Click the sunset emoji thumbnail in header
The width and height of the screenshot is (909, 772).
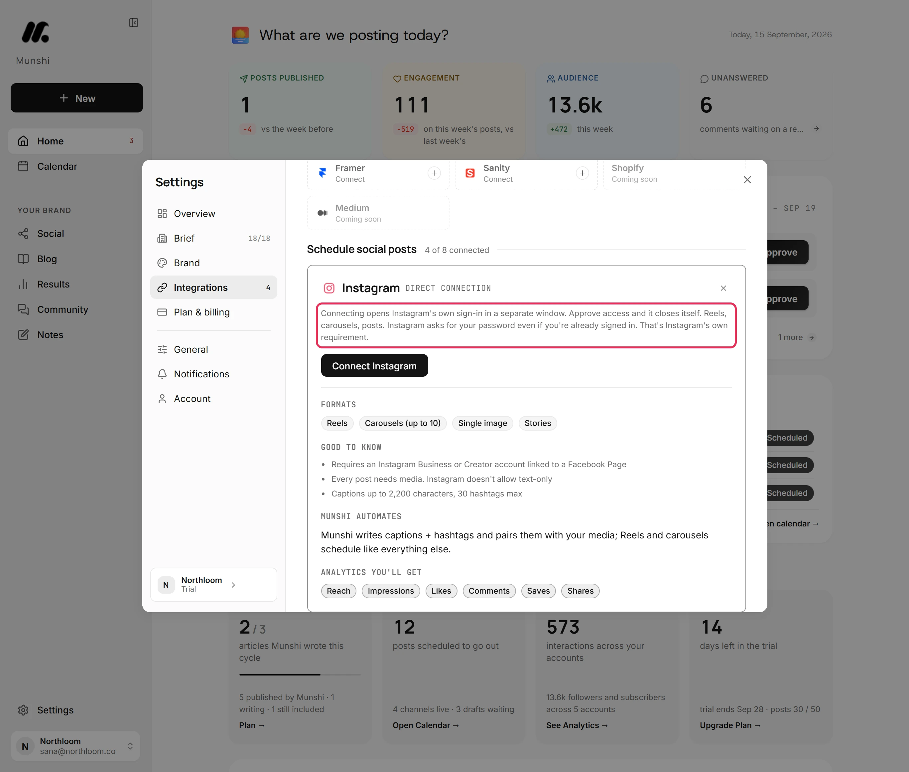(240, 35)
